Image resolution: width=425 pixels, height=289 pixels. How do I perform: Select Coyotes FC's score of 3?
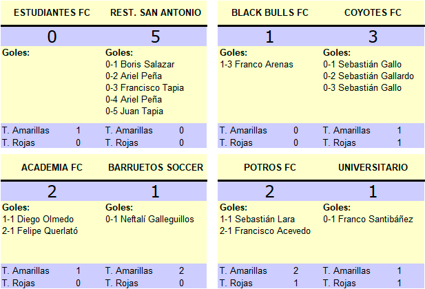pos(373,36)
